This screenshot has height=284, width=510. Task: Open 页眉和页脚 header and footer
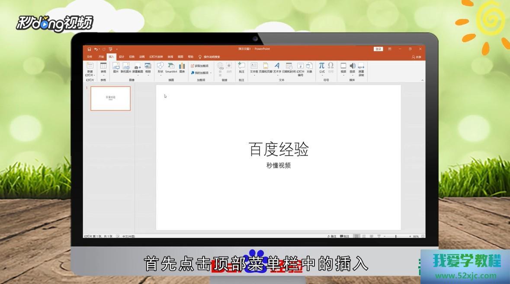(266, 66)
